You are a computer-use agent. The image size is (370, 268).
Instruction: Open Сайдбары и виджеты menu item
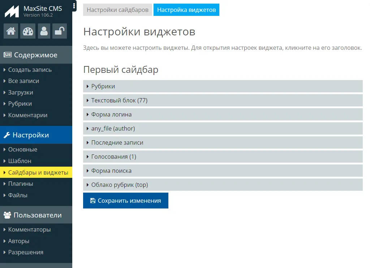point(38,172)
